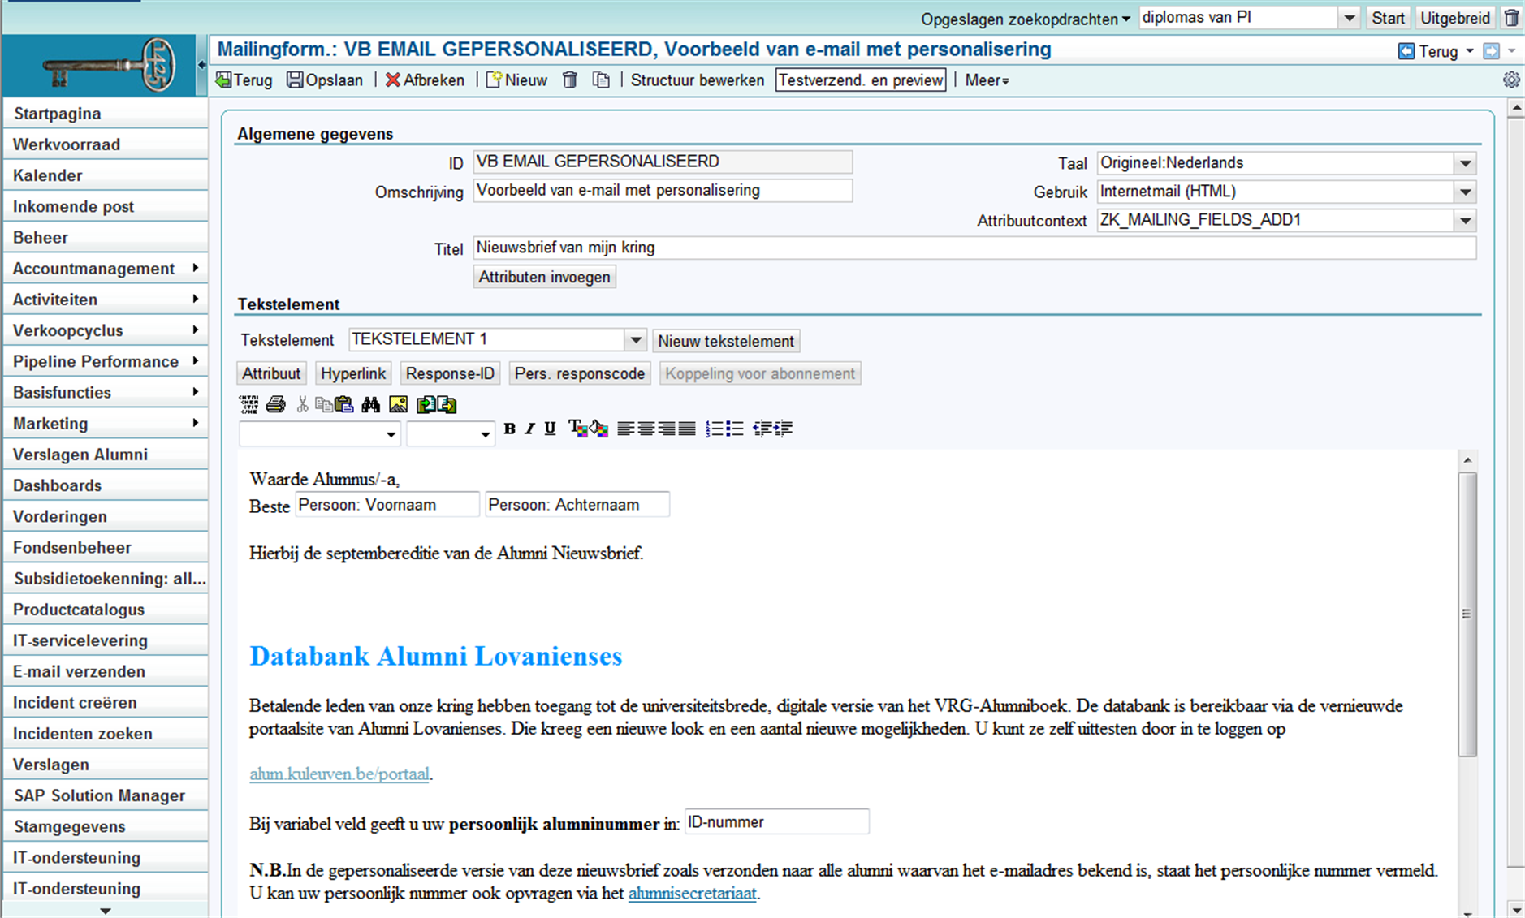Click the copy mail form icon
Screen dimensions: 1525x918
click(x=601, y=80)
